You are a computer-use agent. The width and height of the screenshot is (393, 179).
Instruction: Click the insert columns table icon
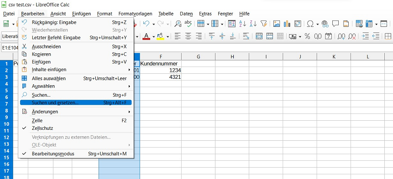(x=215, y=24)
